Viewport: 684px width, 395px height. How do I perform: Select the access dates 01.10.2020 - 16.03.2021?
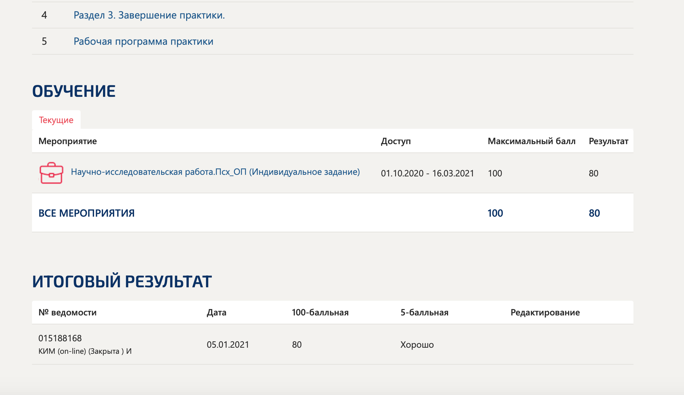(427, 173)
